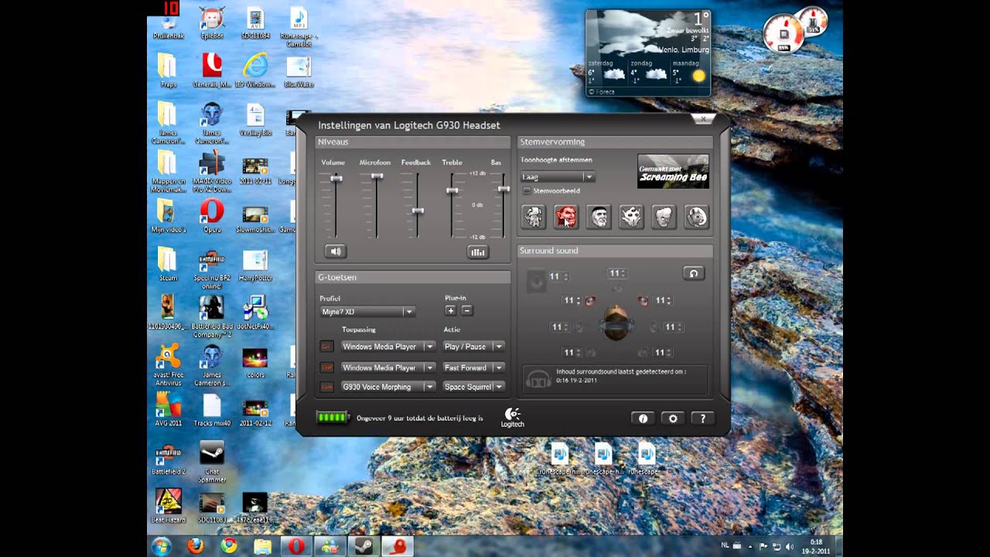Click the G1 key indicator beside Play / Pause
990x557 pixels.
pos(326,347)
